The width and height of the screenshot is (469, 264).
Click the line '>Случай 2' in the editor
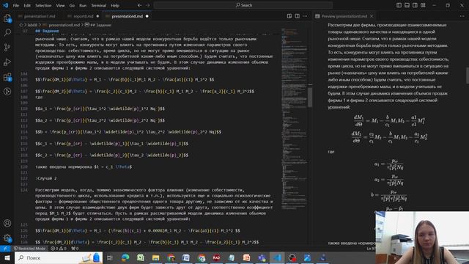click(x=46, y=178)
